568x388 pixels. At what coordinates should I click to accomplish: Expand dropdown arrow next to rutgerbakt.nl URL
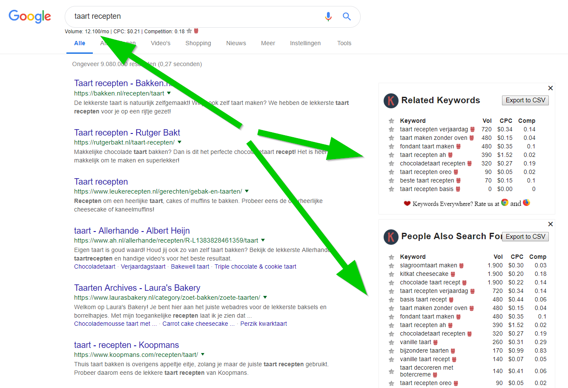pos(179,142)
